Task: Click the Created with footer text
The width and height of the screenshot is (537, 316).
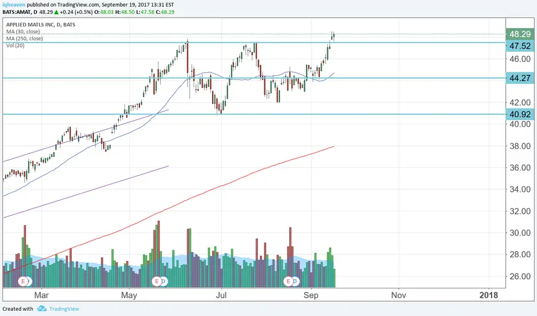Action: (18, 309)
